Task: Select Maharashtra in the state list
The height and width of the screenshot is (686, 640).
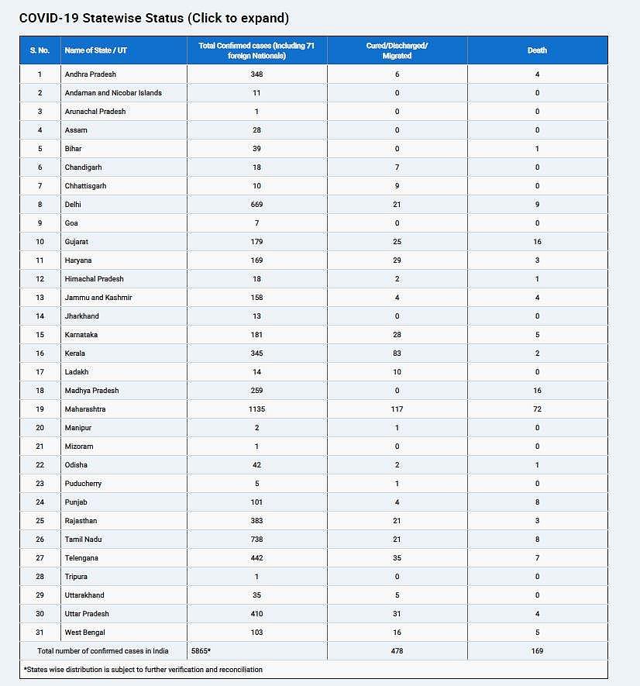Action: click(85, 409)
